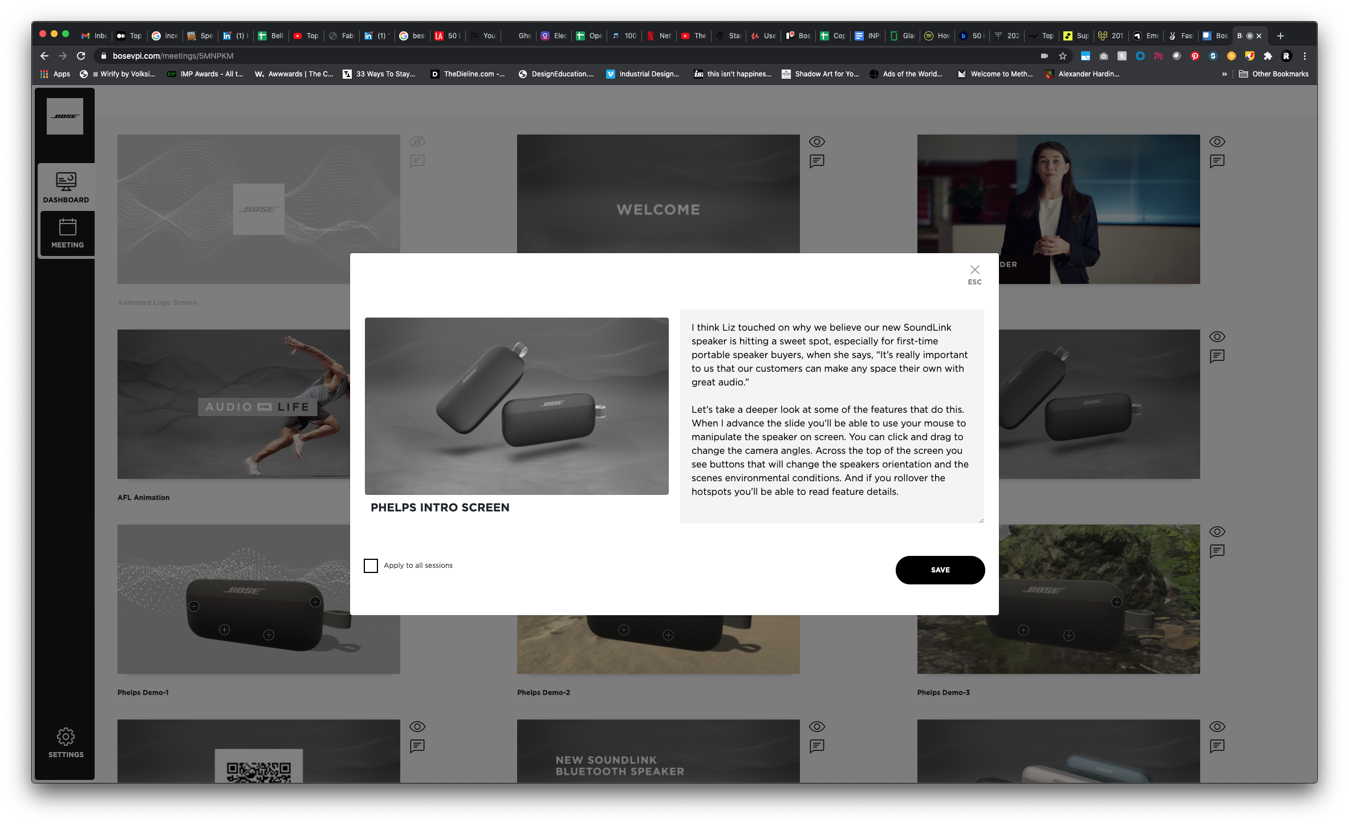
Task: Open the Dashboard sidebar section
Action: [66, 188]
